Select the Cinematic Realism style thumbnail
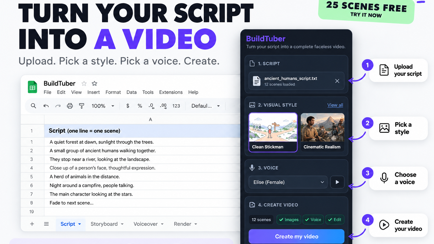Screen dimensions: 434x244 322,132
